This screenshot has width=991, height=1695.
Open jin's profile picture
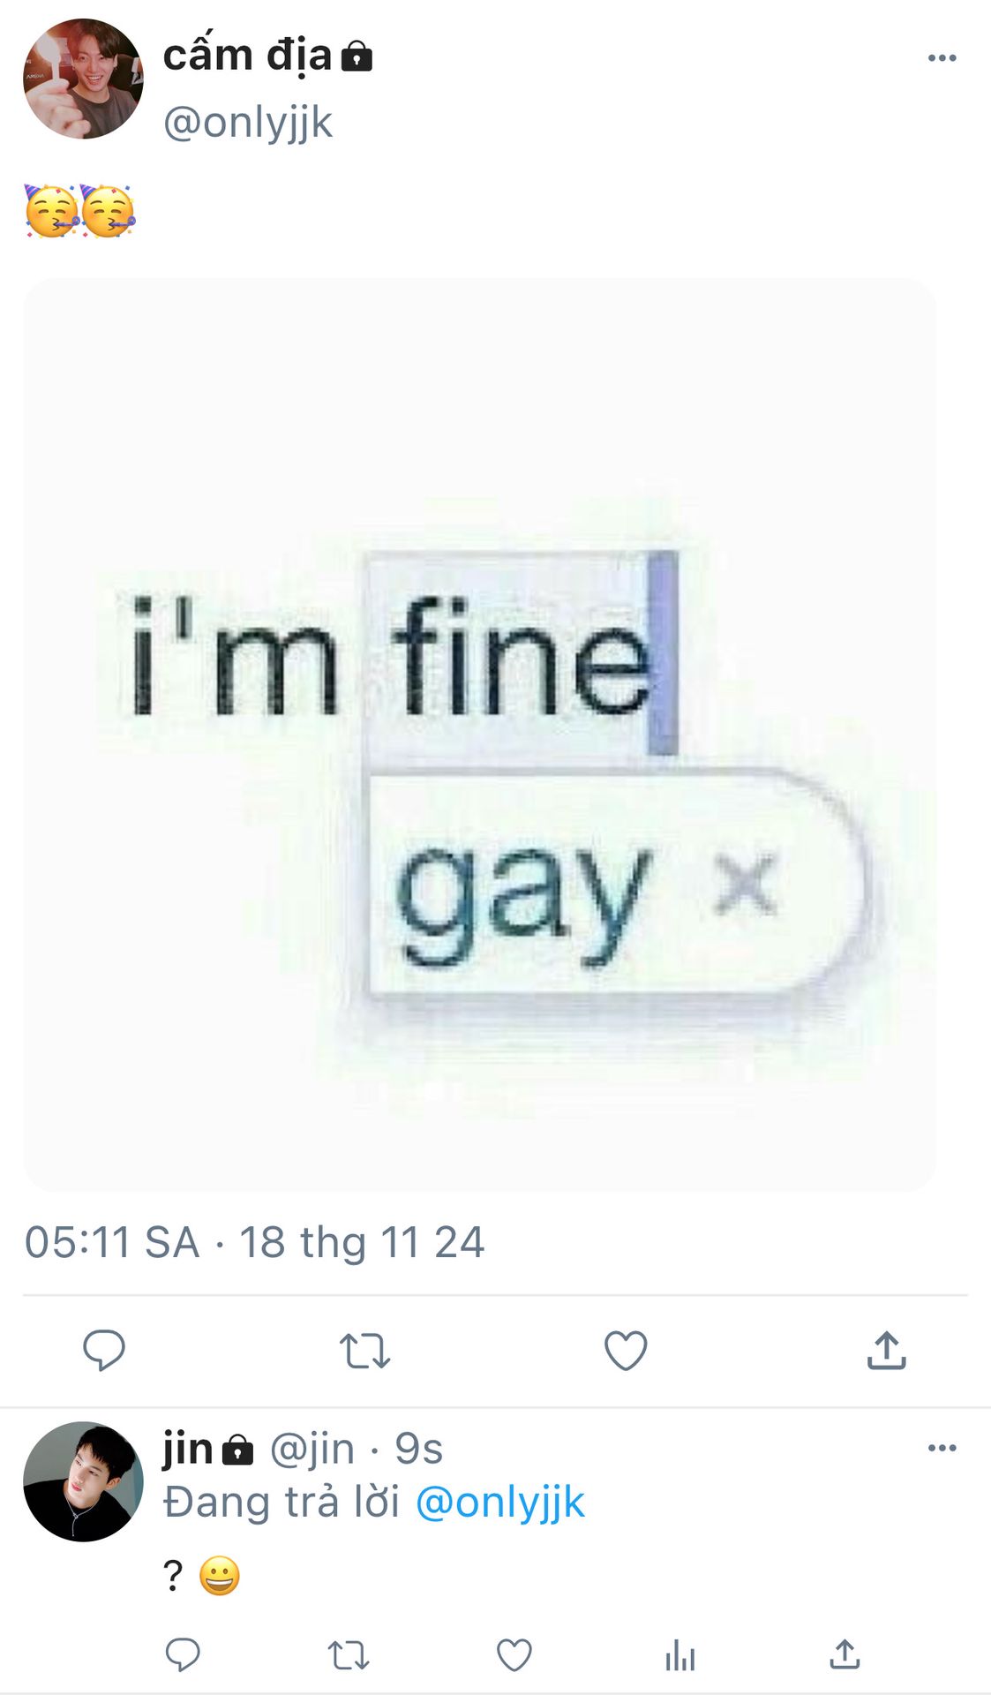[83, 1481]
